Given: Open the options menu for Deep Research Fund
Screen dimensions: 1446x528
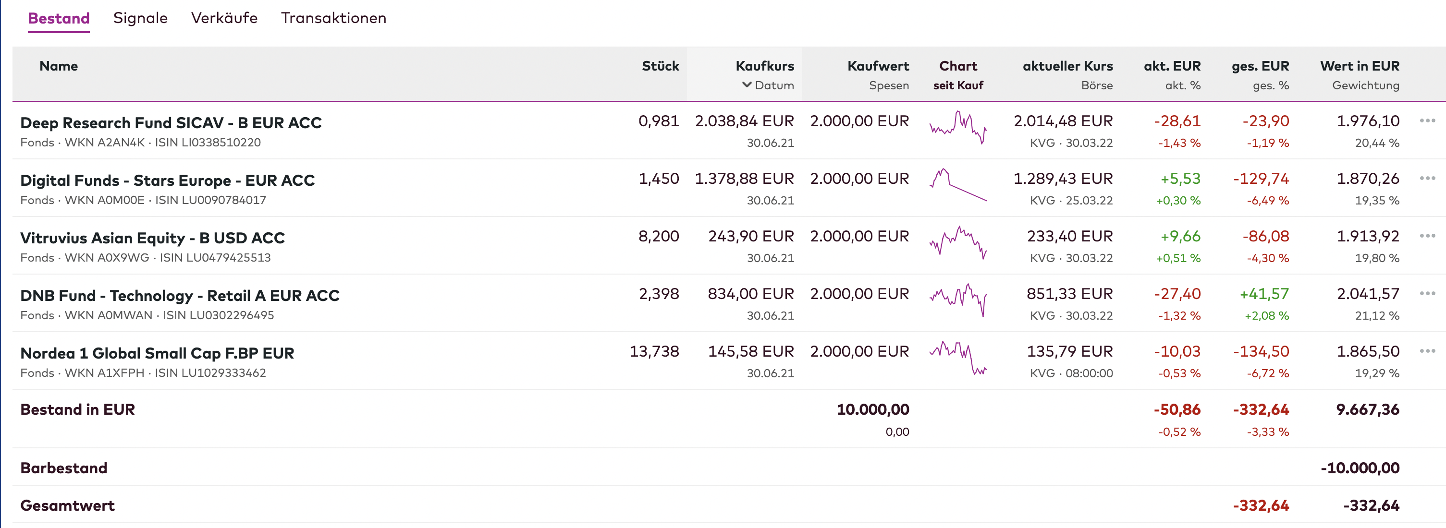Looking at the screenshot, I should (1427, 120).
